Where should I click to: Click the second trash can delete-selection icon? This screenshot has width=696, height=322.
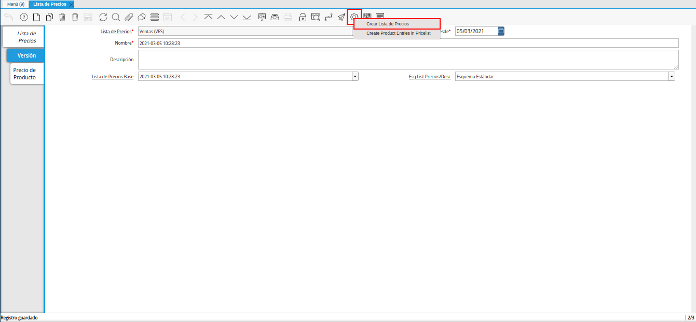75,17
